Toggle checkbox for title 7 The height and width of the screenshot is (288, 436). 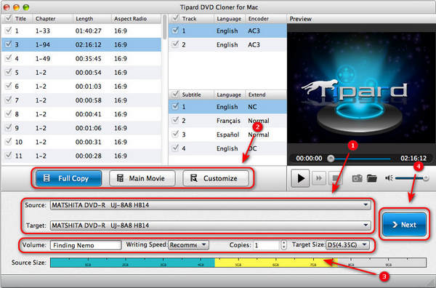tap(8, 100)
